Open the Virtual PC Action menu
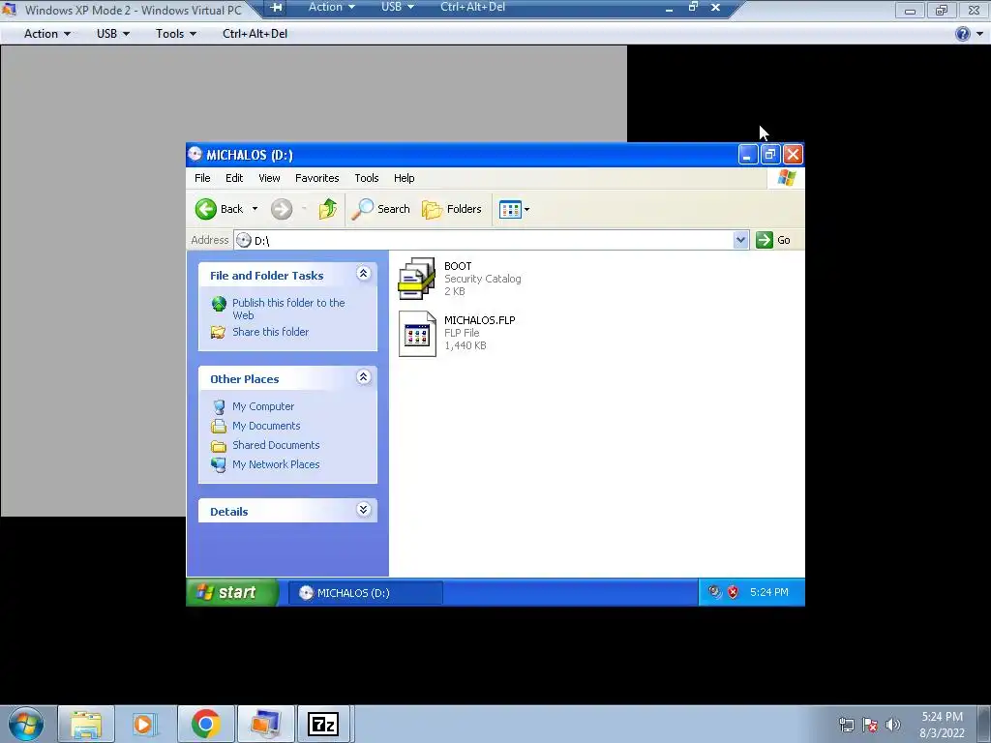 point(46,34)
